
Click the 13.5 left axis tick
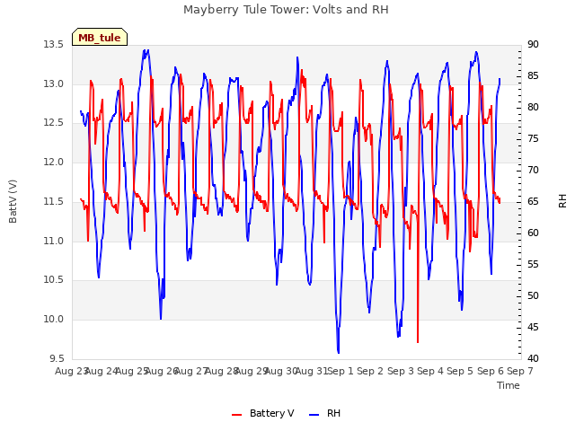(x=53, y=44)
